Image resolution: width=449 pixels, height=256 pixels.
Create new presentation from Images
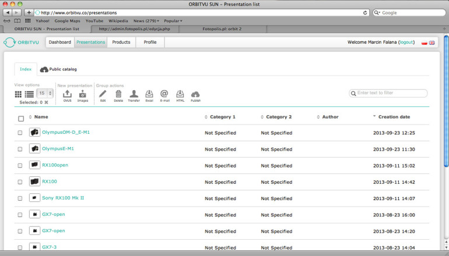[83, 96]
